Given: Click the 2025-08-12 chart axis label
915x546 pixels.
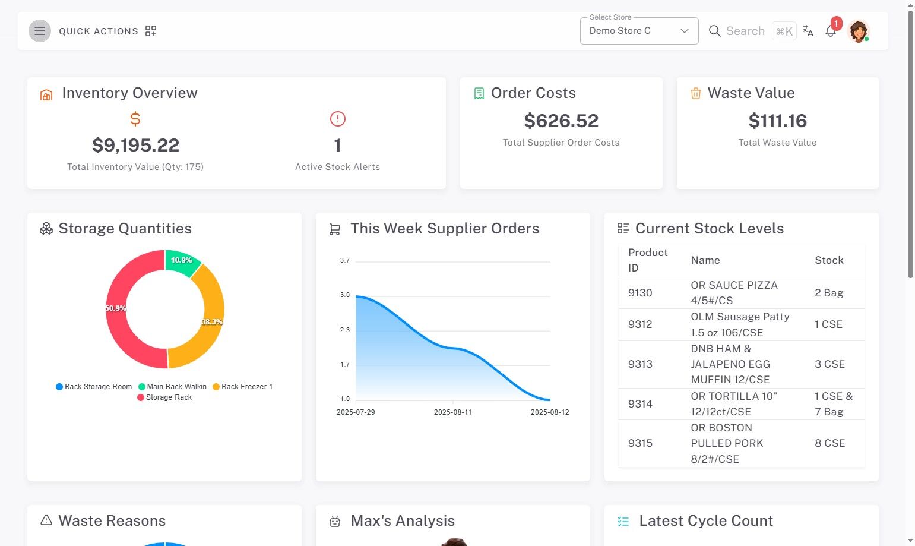Looking at the screenshot, I should [x=550, y=412].
